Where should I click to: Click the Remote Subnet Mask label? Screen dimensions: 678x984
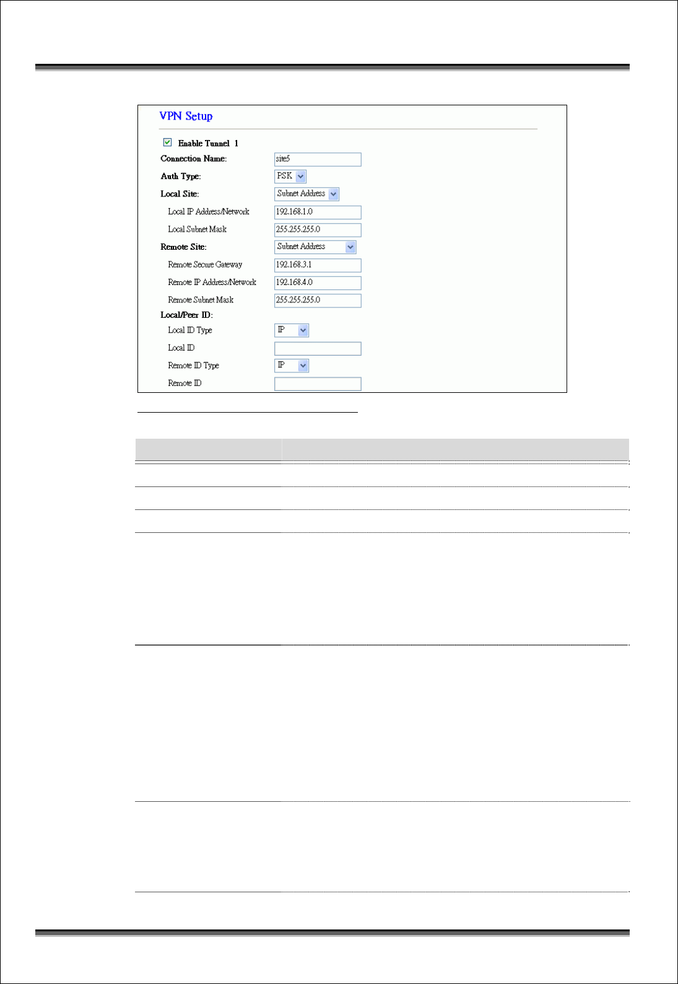pyautogui.click(x=201, y=300)
